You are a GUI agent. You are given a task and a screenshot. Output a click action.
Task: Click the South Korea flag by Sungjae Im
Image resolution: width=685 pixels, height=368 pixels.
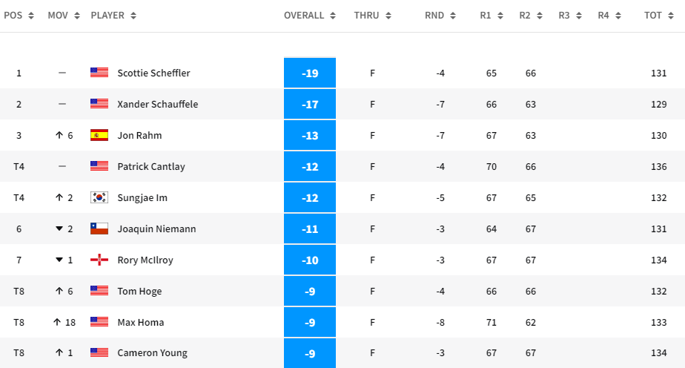tap(99, 197)
